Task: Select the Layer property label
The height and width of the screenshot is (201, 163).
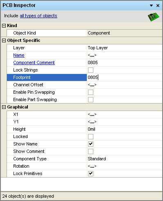Action: [x=47, y=48]
